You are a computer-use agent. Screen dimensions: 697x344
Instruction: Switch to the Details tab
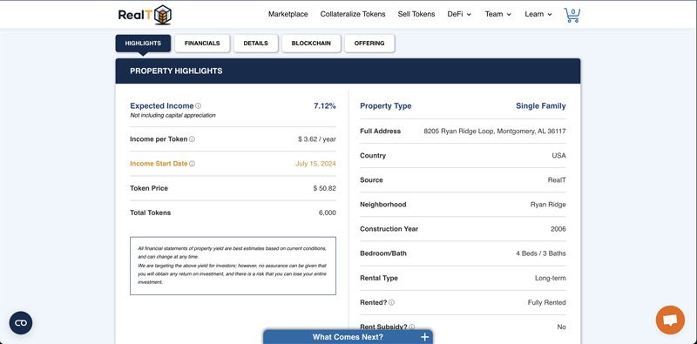(256, 44)
